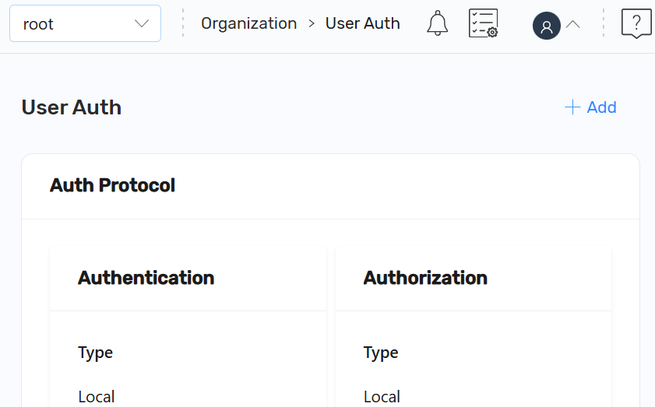This screenshot has height=407, width=655.
Task: Click the User Auth page heading
Action: click(x=72, y=107)
